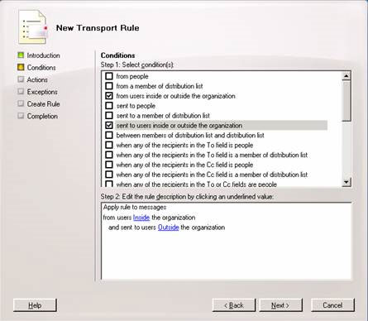Image resolution: width=368 pixels, height=321 pixels.
Task: Click the gray Actions step icon
Action: (21, 79)
